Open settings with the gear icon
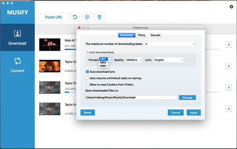 [x=231, y=7]
